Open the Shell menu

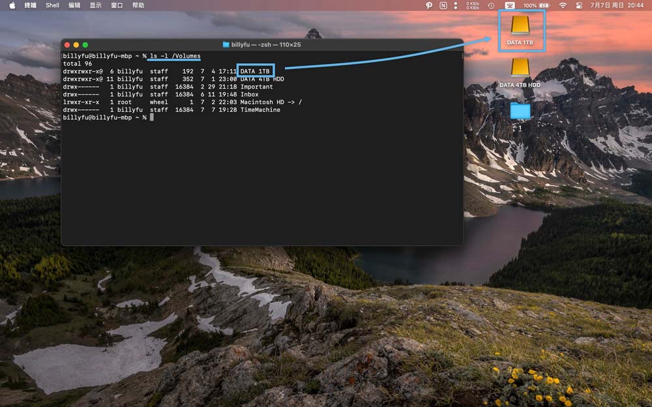click(x=52, y=5)
